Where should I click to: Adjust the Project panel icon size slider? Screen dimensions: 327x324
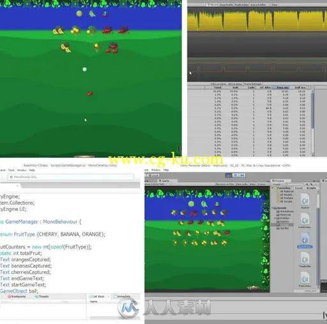311,291
